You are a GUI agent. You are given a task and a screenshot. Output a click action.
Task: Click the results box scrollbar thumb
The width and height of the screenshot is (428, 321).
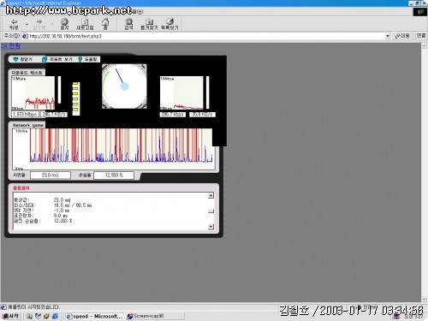tap(211, 211)
